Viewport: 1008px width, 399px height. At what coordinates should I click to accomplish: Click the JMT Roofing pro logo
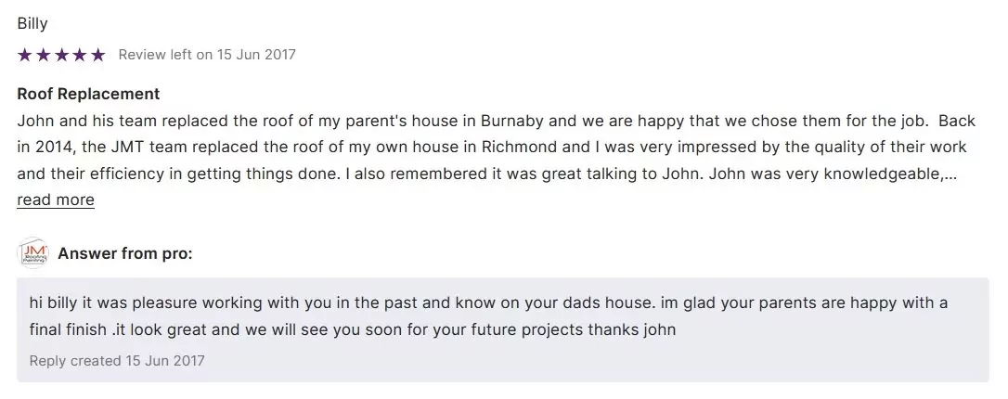click(33, 252)
